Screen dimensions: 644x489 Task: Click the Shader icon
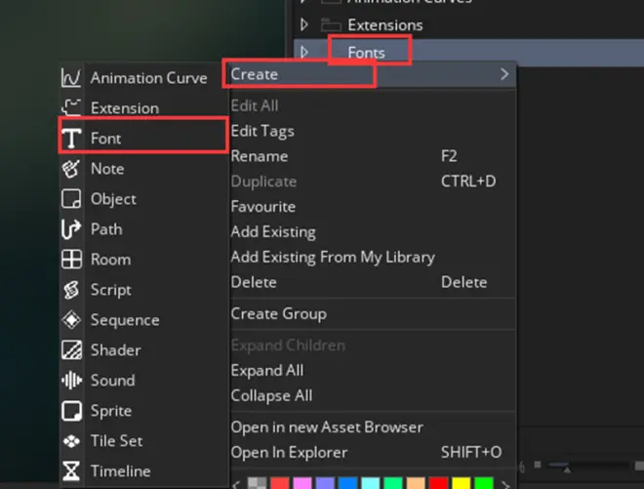pos(71,350)
